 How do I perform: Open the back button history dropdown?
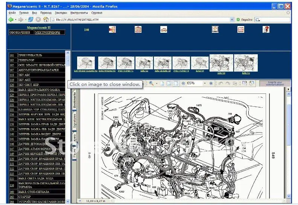click(15, 20)
